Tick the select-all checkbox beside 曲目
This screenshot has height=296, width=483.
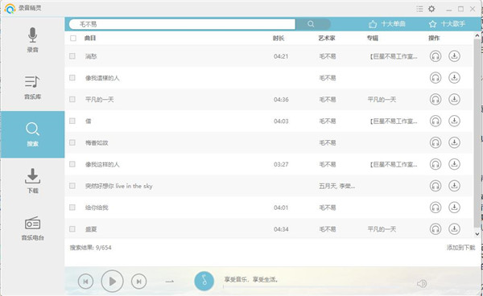pos(73,38)
